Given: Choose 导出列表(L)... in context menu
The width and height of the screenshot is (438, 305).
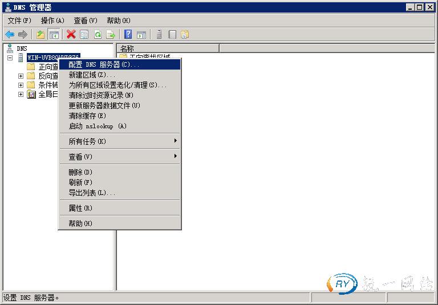Looking at the screenshot, I should coord(120,193).
